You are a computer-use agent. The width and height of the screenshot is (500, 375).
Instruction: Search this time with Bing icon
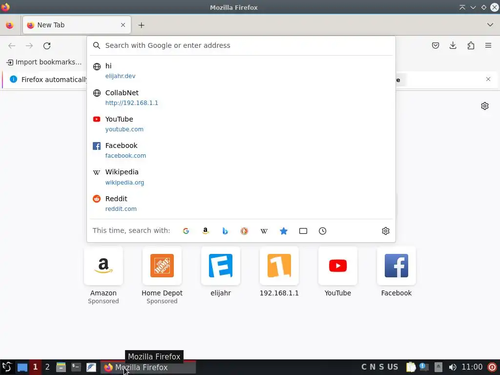pos(225,231)
